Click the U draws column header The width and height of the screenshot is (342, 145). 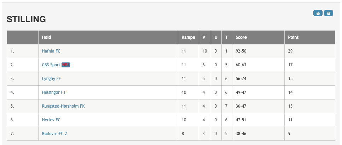point(216,37)
